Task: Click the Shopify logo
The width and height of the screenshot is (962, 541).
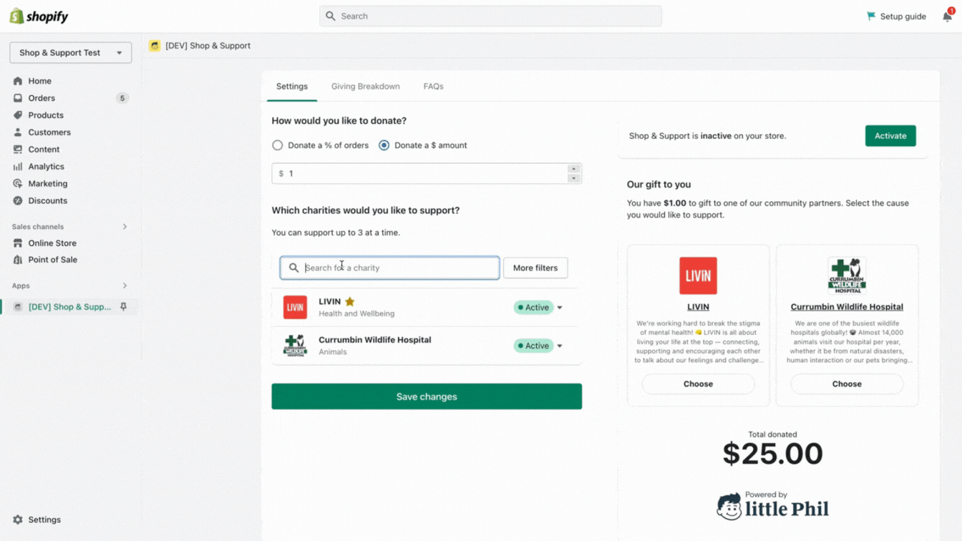Action: click(39, 16)
